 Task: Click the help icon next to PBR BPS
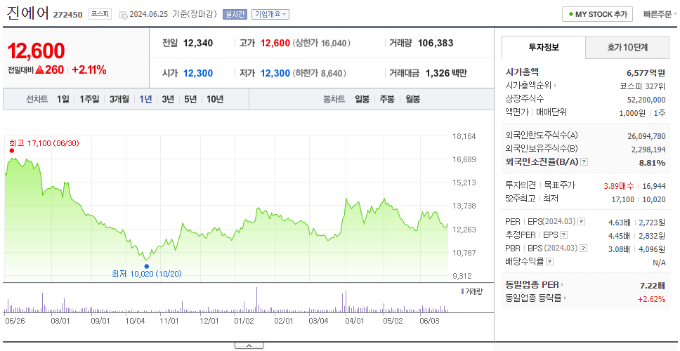click(x=584, y=249)
